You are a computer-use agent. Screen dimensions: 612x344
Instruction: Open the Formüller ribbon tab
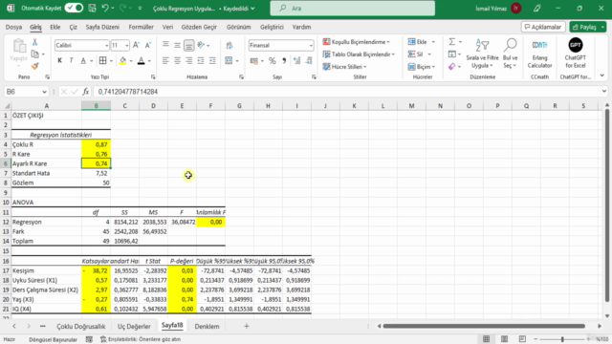click(141, 27)
